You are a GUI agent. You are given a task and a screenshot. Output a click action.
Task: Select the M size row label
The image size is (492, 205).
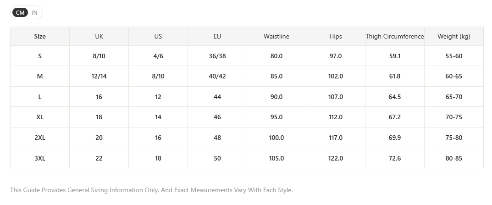(40, 76)
